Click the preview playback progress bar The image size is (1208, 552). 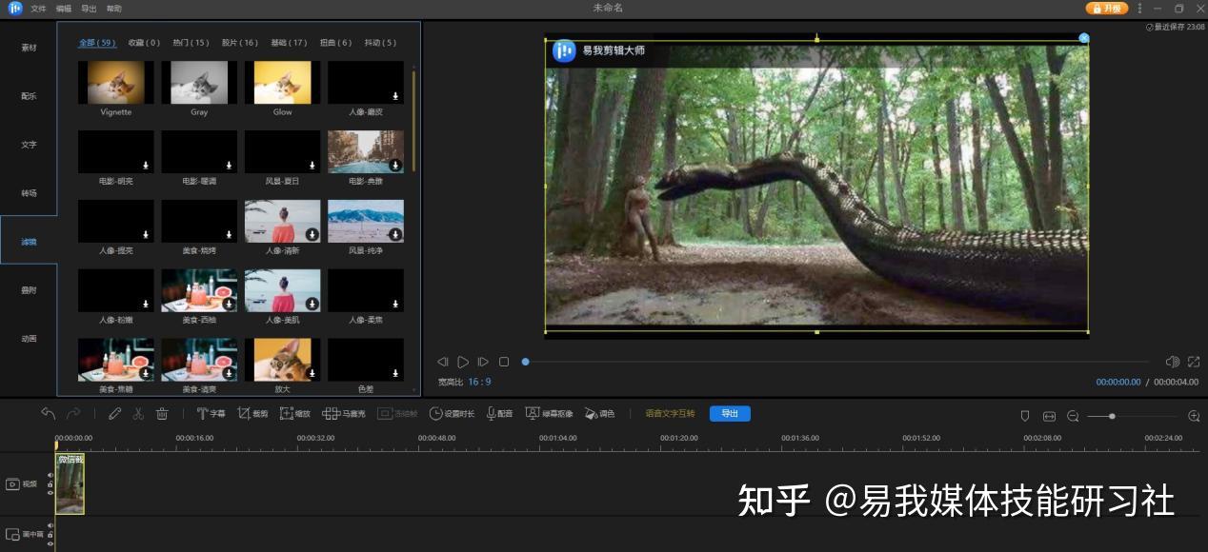pos(836,362)
